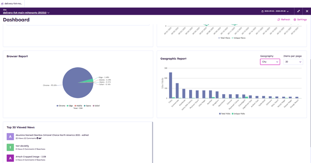Toggle Edge series in browser pie legend
Image resolution: width=311 pixels, height=163 pixels.
pos(70,106)
